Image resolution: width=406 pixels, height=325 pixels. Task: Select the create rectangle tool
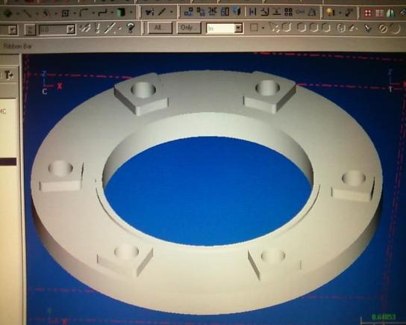(65, 13)
